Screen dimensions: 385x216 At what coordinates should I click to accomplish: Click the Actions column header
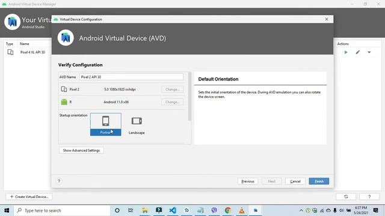pyautogui.click(x=343, y=44)
